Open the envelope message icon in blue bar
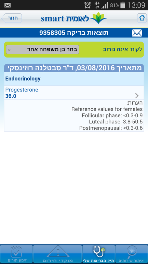The height and width of the screenshot is (264, 148). (137, 33)
